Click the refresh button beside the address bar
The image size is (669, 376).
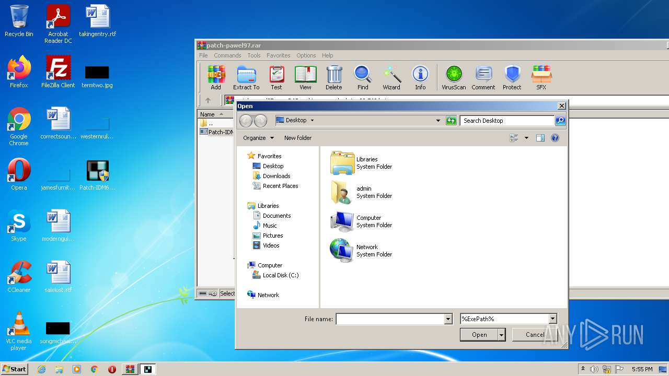click(x=451, y=121)
